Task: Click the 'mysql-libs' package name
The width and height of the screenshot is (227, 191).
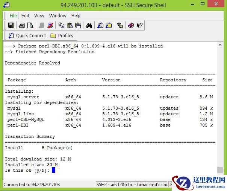Action: (x=21, y=114)
